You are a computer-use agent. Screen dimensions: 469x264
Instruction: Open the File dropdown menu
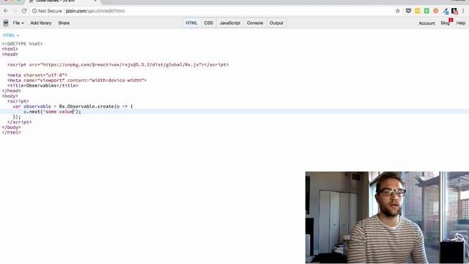click(18, 23)
